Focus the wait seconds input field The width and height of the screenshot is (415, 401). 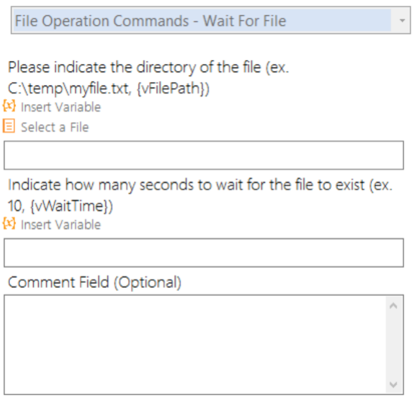click(x=203, y=253)
